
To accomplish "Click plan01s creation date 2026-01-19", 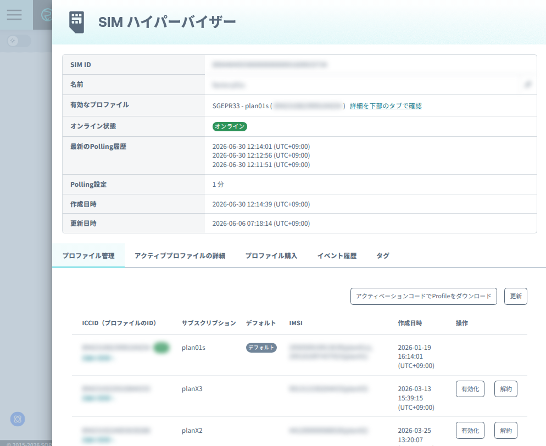I will pyautogui.click(x=416, y=356).
